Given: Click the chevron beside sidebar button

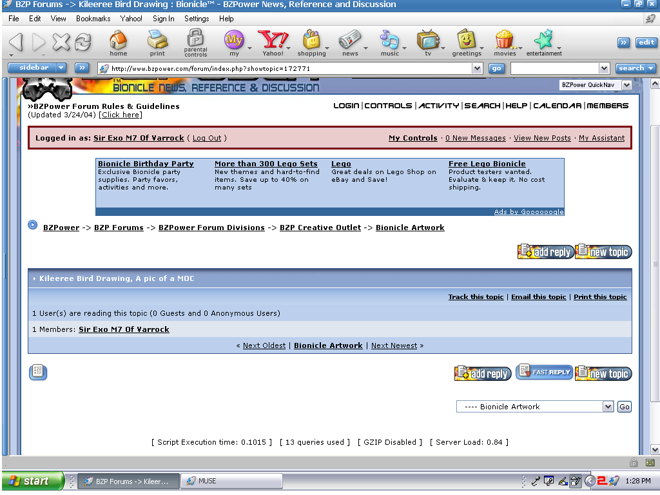Looking at the screenshot, I should coord(82,68).
